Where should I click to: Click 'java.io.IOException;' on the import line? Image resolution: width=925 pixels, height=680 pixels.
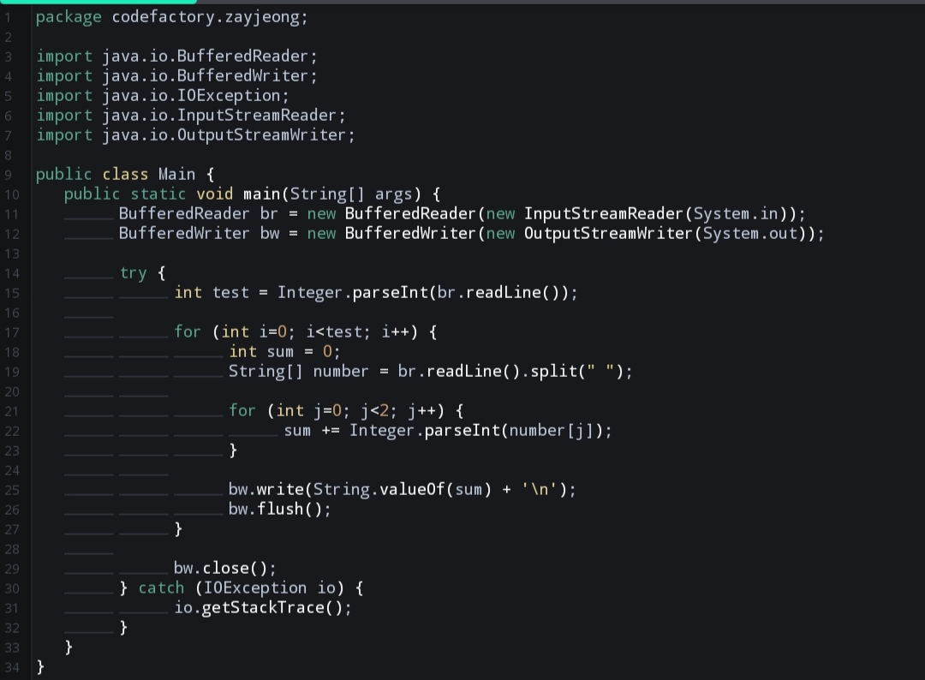[195, 96]
